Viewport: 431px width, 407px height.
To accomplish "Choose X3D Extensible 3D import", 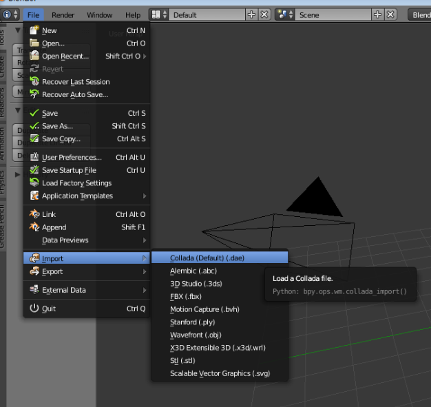I will pyautogui.click(x=220, y=348).
